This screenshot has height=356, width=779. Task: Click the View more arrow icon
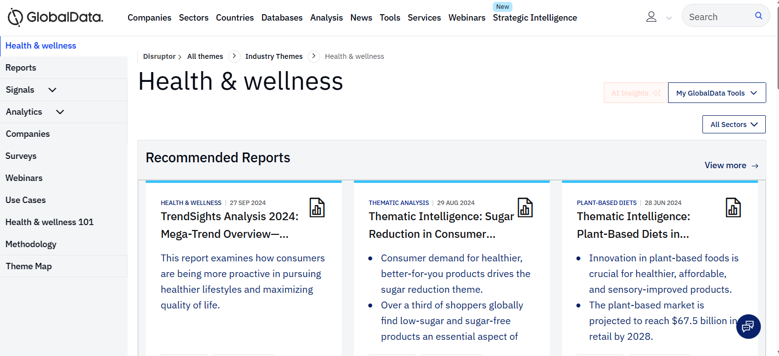coord(755,166)
